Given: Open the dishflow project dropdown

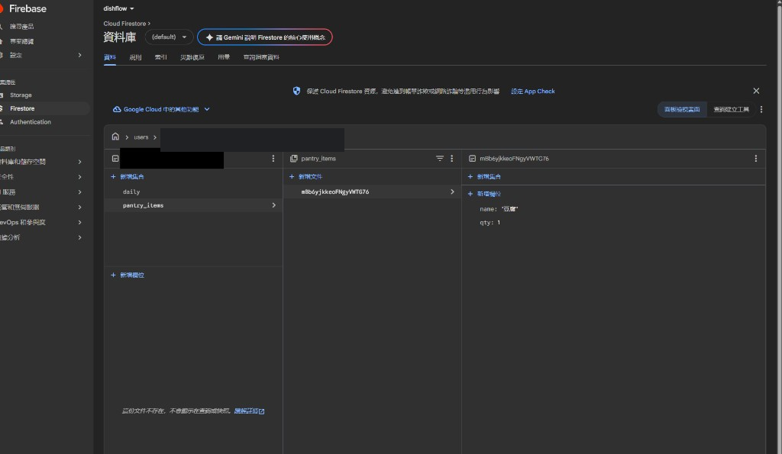Looking at the screenshot, I should point(118,8).
